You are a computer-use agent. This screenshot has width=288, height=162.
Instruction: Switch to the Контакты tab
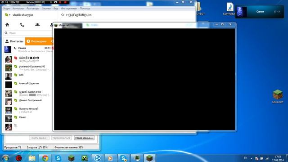14,41
